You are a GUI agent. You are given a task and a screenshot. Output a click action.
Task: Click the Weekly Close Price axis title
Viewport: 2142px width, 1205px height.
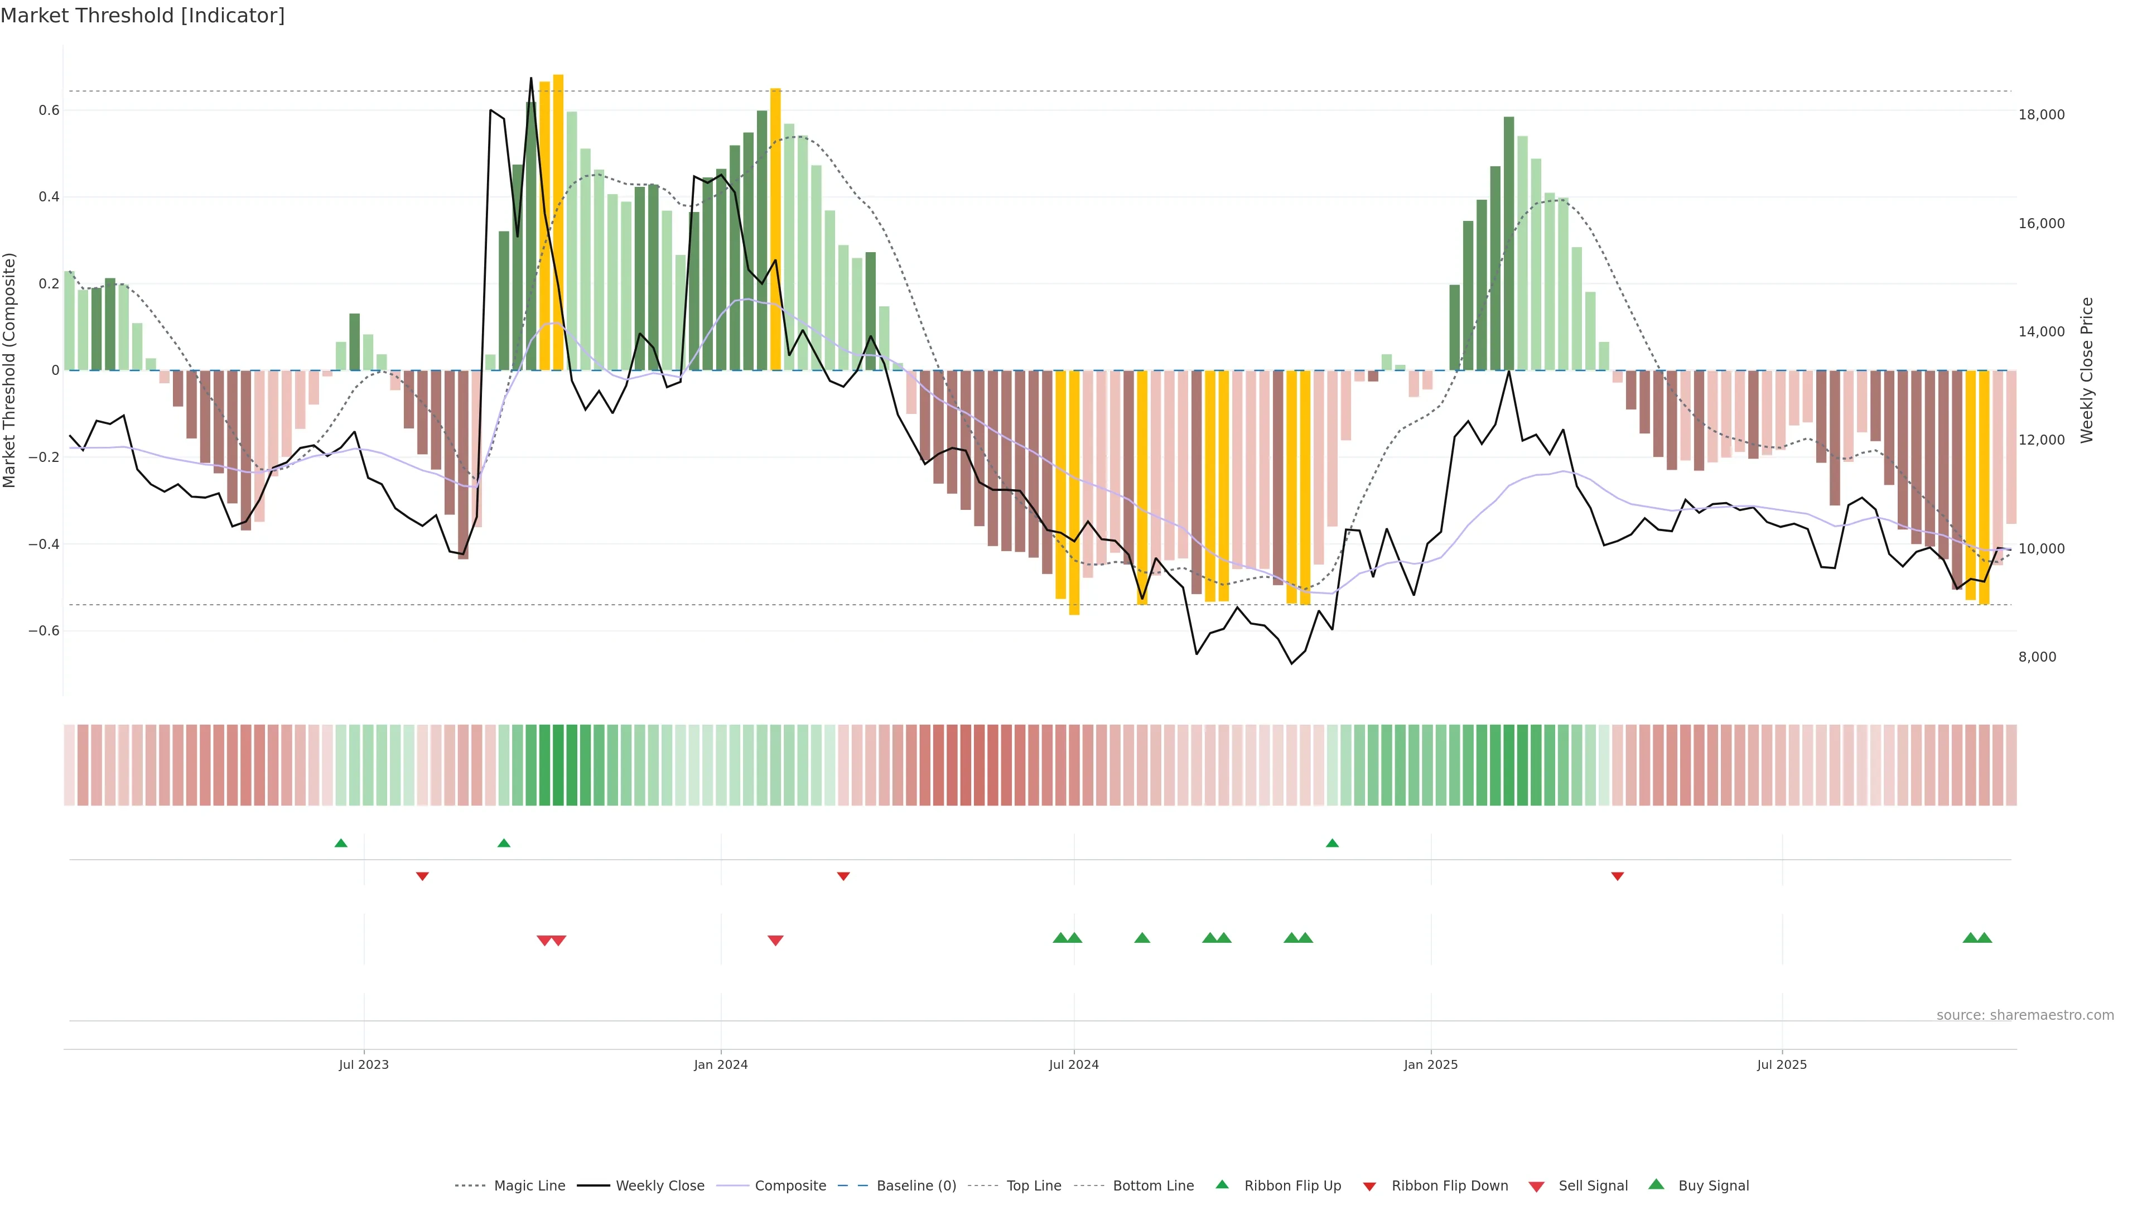pos(2087,370)
